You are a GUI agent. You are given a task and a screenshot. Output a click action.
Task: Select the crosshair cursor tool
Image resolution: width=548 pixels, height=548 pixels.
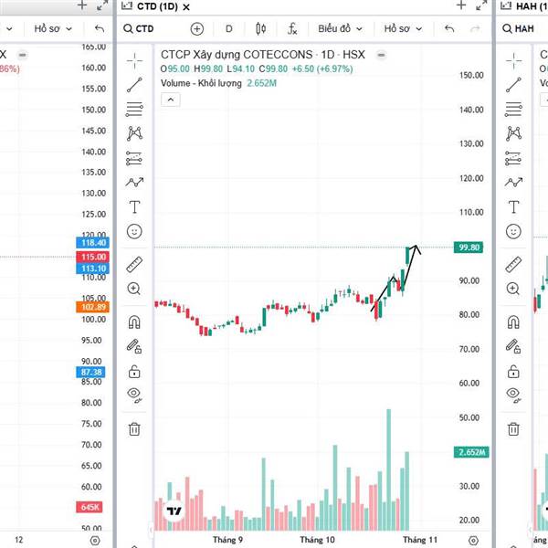134,60
